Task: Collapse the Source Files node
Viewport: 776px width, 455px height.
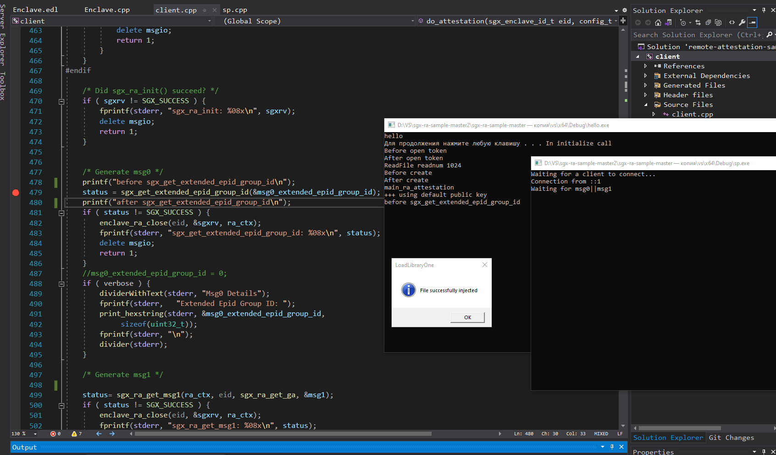Action: click(x=646, y=105)
